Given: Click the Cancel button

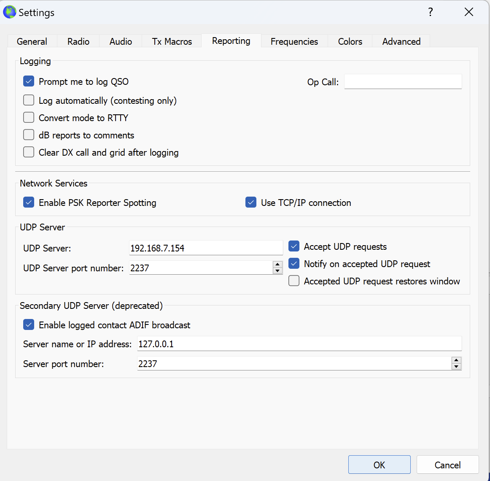Looking at the screenshot, I should point(447,465).
